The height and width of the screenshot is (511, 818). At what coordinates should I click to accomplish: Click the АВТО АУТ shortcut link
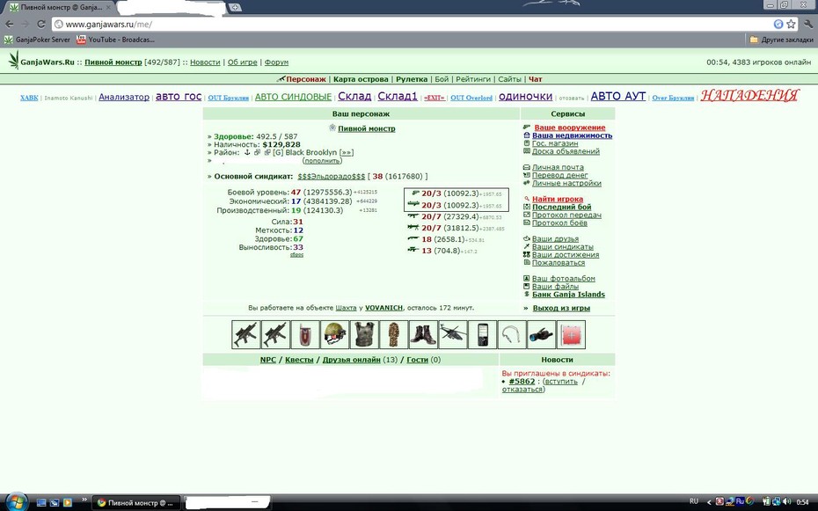click(x=618, y=97)
